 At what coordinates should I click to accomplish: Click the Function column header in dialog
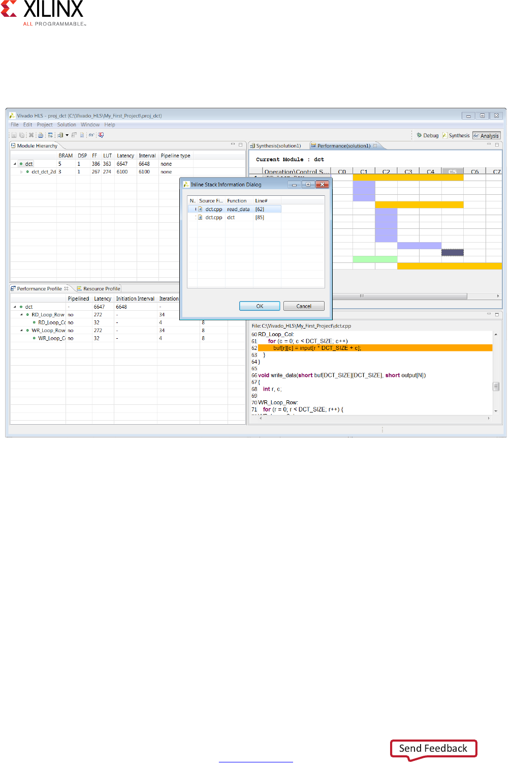click(239, 201)
